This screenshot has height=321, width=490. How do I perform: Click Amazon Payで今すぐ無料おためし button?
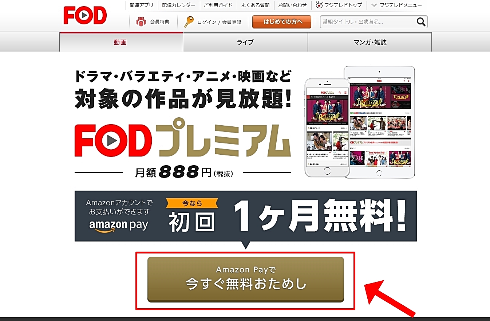[246, 280]
